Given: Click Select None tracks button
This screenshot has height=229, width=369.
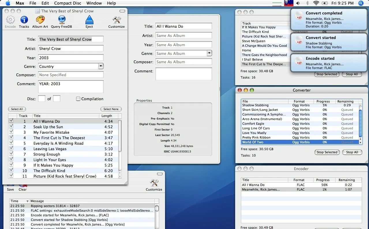Looking at the screenshot, I should coord(111,109).
